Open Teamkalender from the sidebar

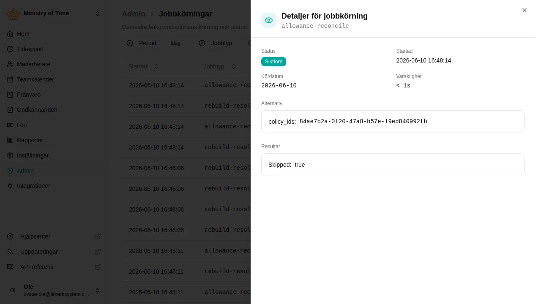[x=54, y=79]
